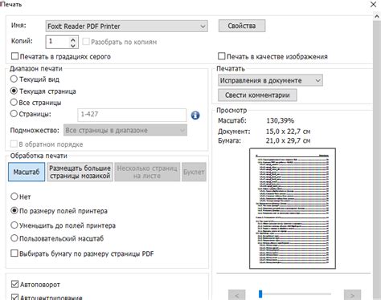Open the printer name dropdown Foxit Reader PDF Printer
The image size is (381, 300).
(x=126, y=26)
